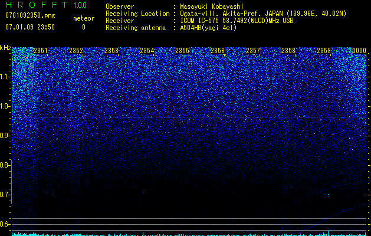Click the 2354 time marker
Image resolution: width=371 pixels, height=236 pixels.
(x=147, y=51)
